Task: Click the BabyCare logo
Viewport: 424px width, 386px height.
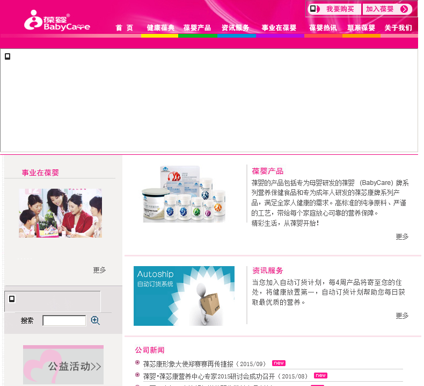Action: [x=57, y=20]
